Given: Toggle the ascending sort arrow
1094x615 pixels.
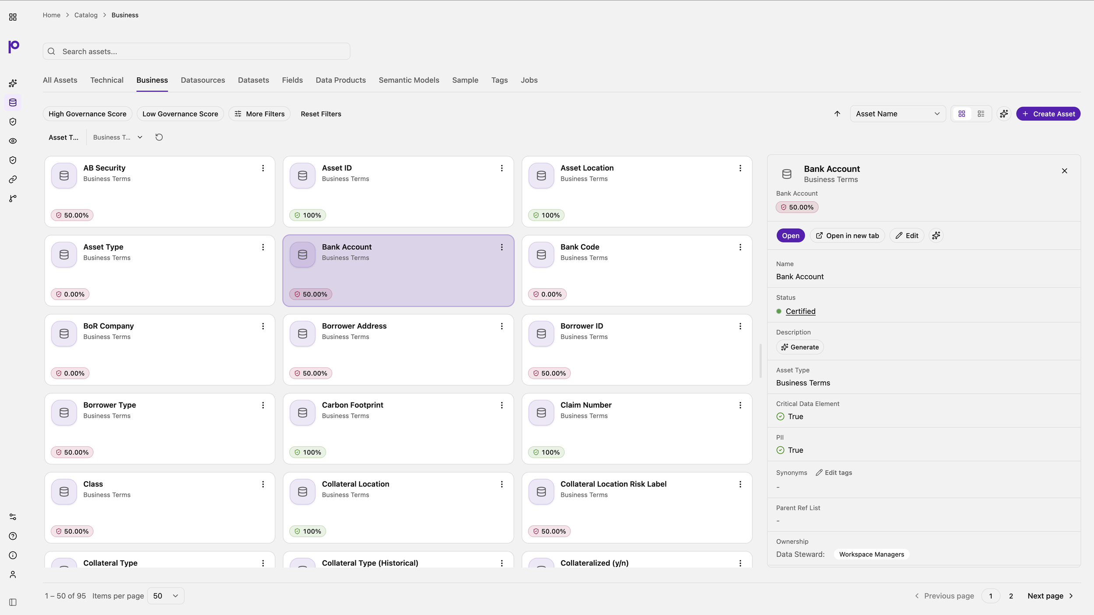Looking at the screenshot, I should pyautogui.click(x=837, y=114).
